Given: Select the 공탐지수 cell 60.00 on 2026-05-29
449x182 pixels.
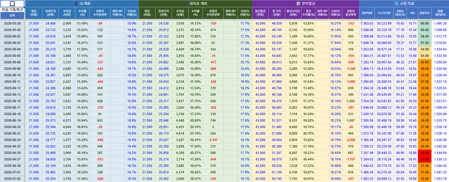Looking at the screenshot, I should [x=424, y=23].
